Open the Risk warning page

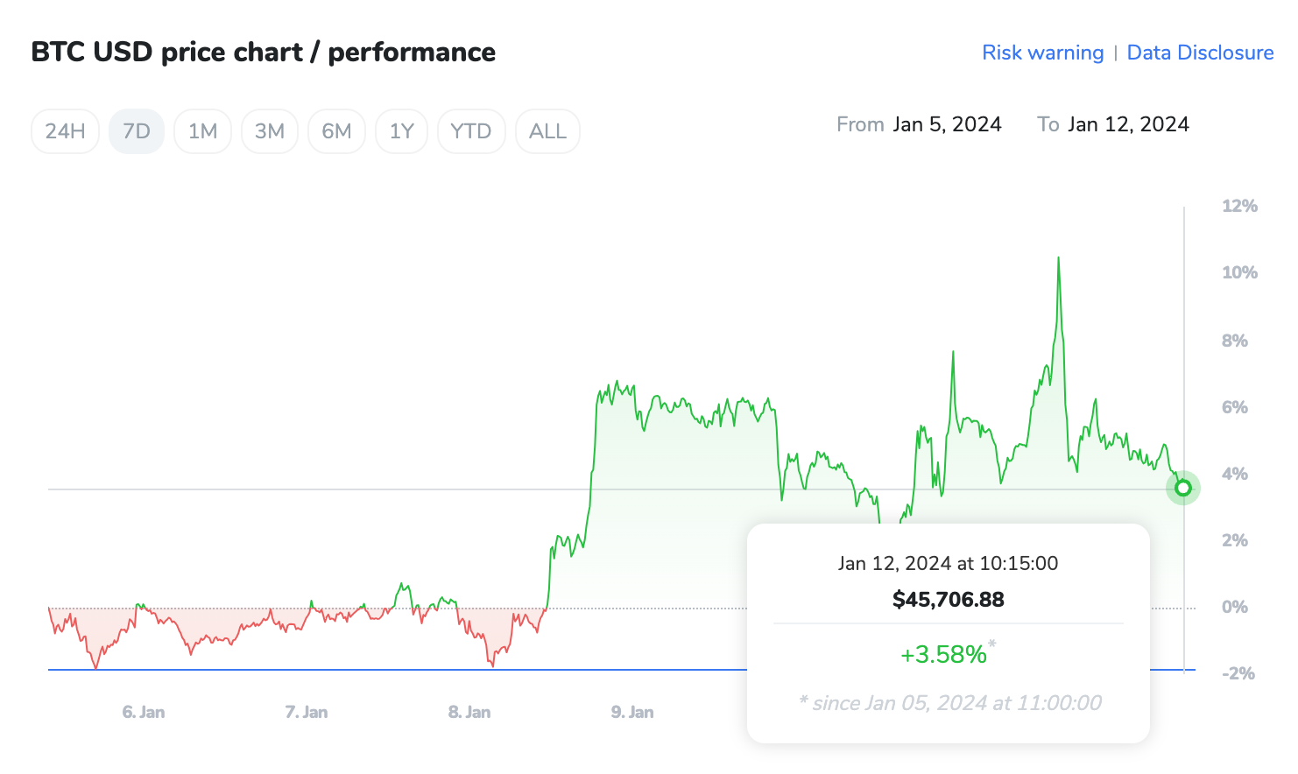1042,53
